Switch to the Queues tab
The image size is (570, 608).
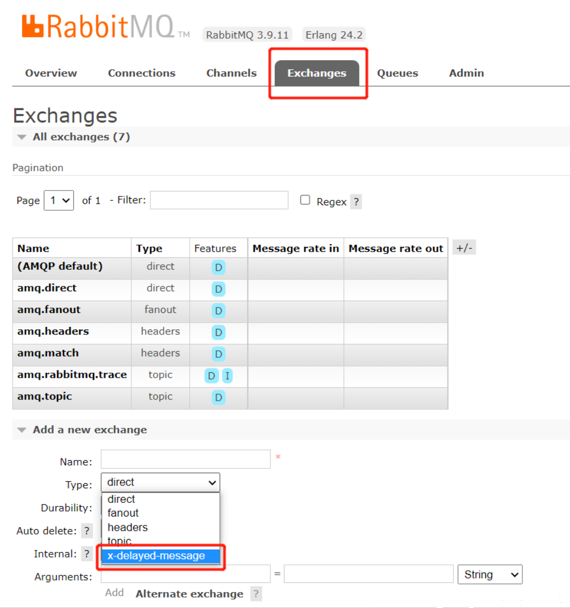[x=397, y=73]
